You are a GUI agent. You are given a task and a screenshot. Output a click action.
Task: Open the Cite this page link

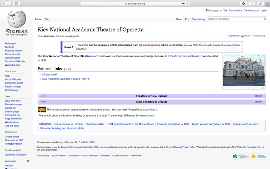(12, 126)
